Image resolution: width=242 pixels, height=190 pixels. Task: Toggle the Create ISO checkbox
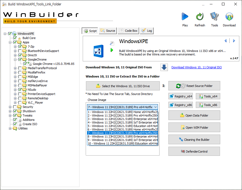click(15, 124)
